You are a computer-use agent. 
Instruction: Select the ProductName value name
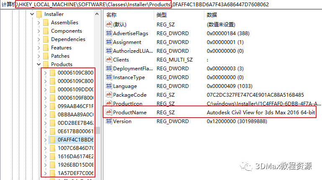pos(130,113)
